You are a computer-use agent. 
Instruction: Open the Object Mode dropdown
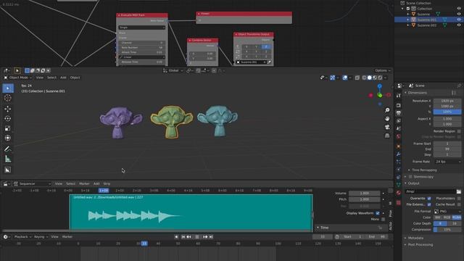pos(17,78)
